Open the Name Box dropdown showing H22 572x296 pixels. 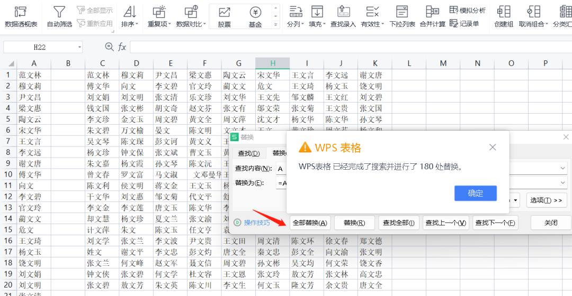tap(79, 48)
